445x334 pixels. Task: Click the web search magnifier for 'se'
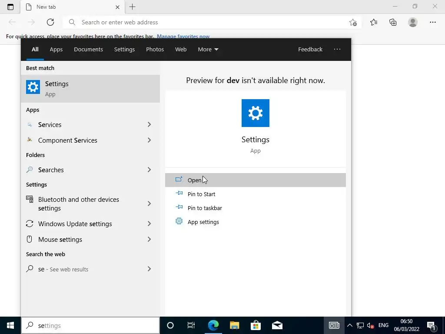click(30, 269)
